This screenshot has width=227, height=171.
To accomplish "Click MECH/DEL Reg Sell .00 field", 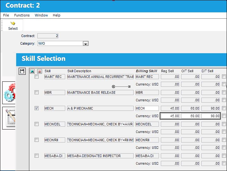I will click(x=170, y=124).
